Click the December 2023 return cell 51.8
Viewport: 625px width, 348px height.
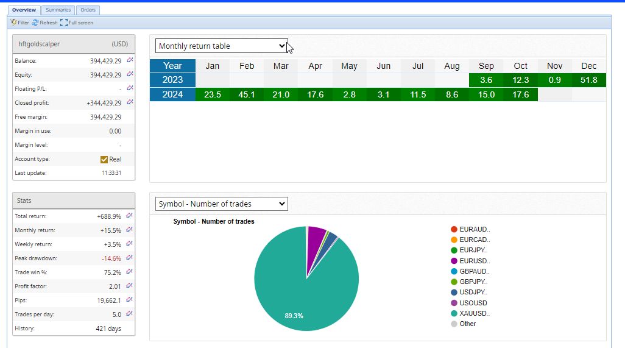[589, 80]
